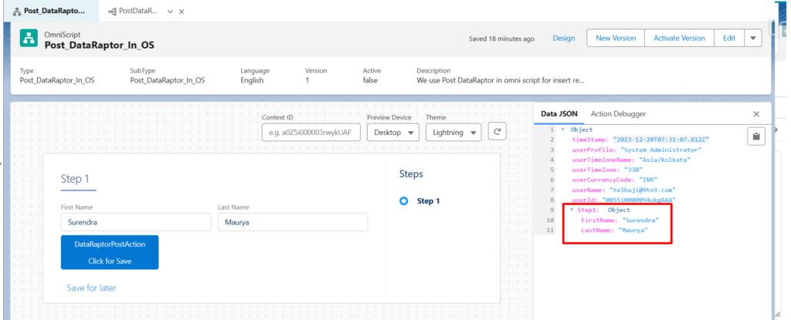Click the DataRaptorPostAction Click for Save button
This screenshot has width=791, height=320.
coord(110,252)
